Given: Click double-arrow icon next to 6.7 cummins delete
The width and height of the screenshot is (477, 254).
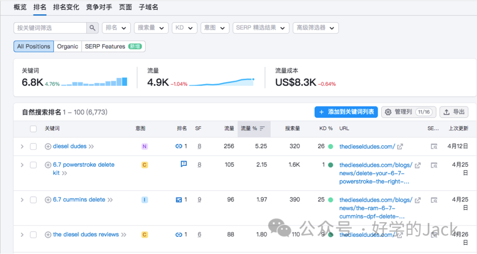Looking at the screenshot, I should click(110, 200).
